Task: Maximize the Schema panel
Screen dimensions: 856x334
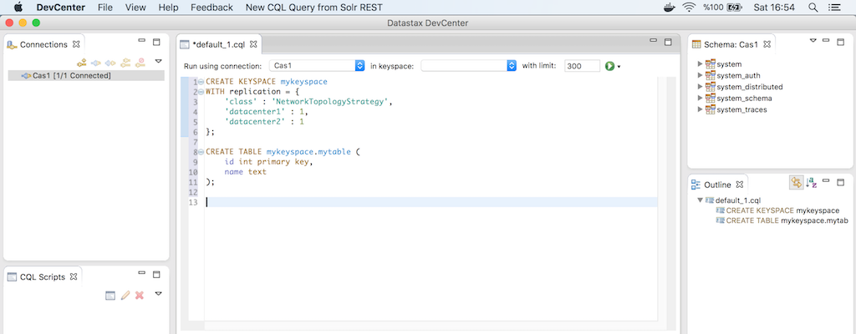Action: 841,42
